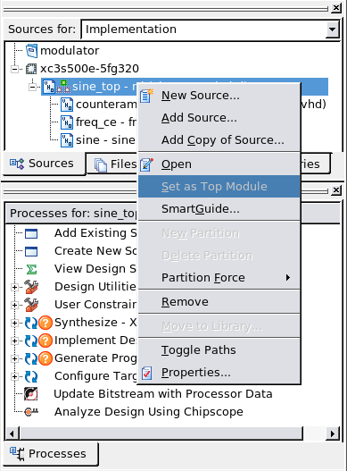The height and width of the screenshot is (471, 347).
Task: Expand the Synthesize process node
Action: point(14,323)
